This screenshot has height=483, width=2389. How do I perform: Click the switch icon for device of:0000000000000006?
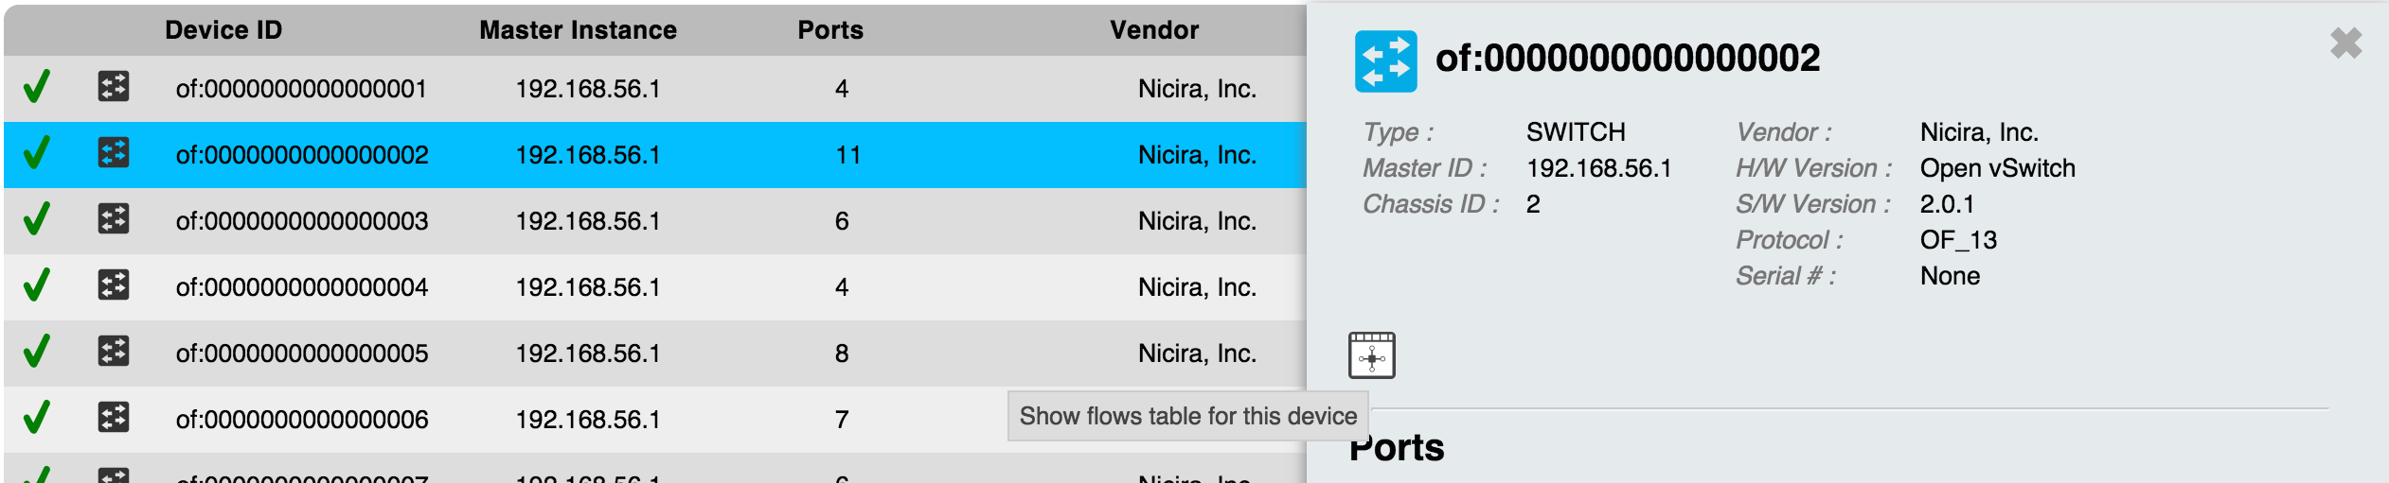(x=114, y=418)
